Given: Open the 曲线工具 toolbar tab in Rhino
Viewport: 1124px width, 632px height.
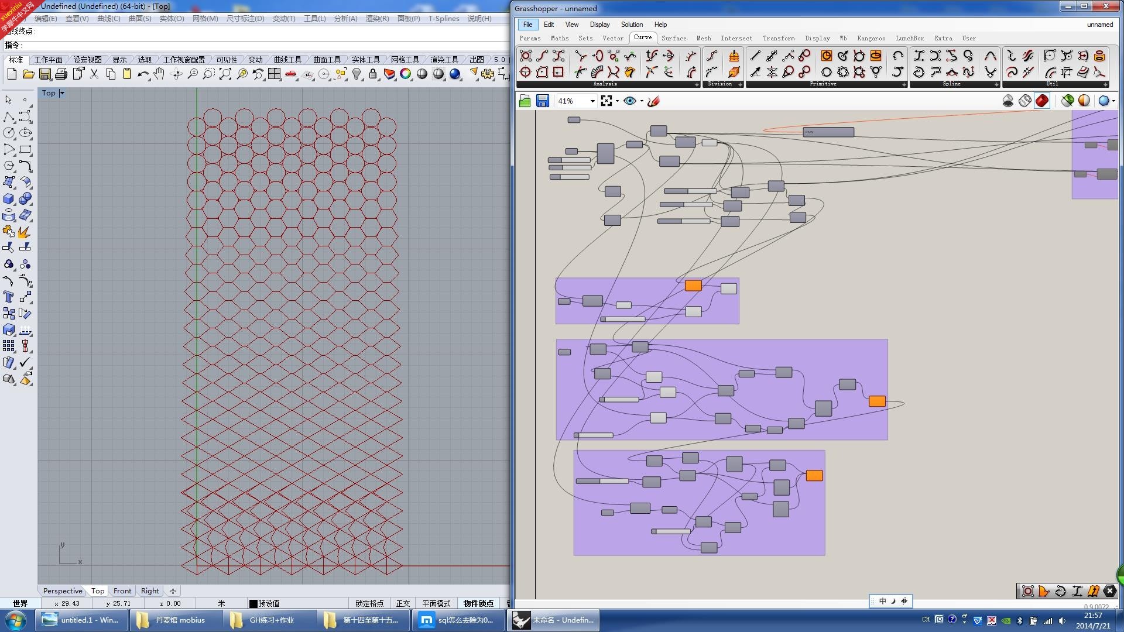Looking at the screenshot, I should pyautogui.click(x=287, y=60).
